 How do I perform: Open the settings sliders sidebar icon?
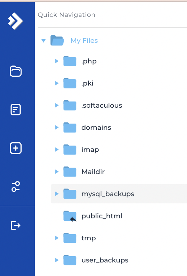[x=15, y=187]
